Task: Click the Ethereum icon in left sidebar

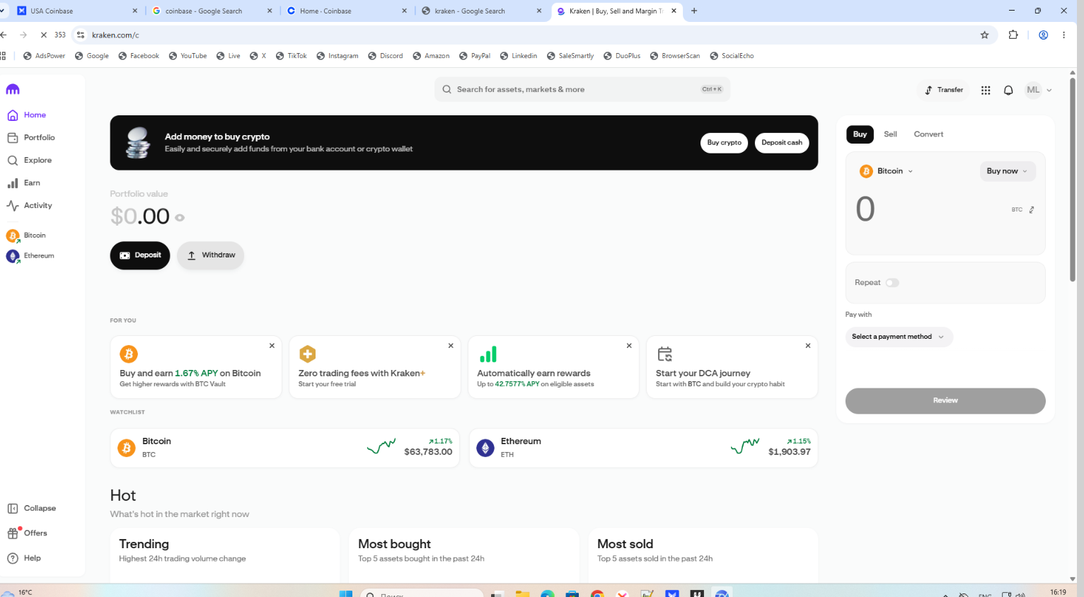Action: (13, 256)
